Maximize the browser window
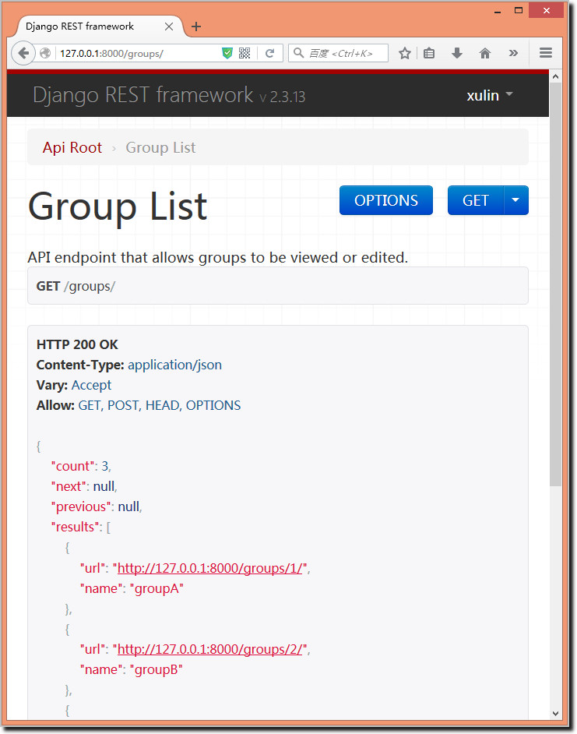The image size is (577, 734). tap(519, 10)
